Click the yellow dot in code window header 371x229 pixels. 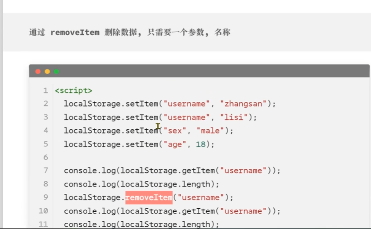[47, 72]
